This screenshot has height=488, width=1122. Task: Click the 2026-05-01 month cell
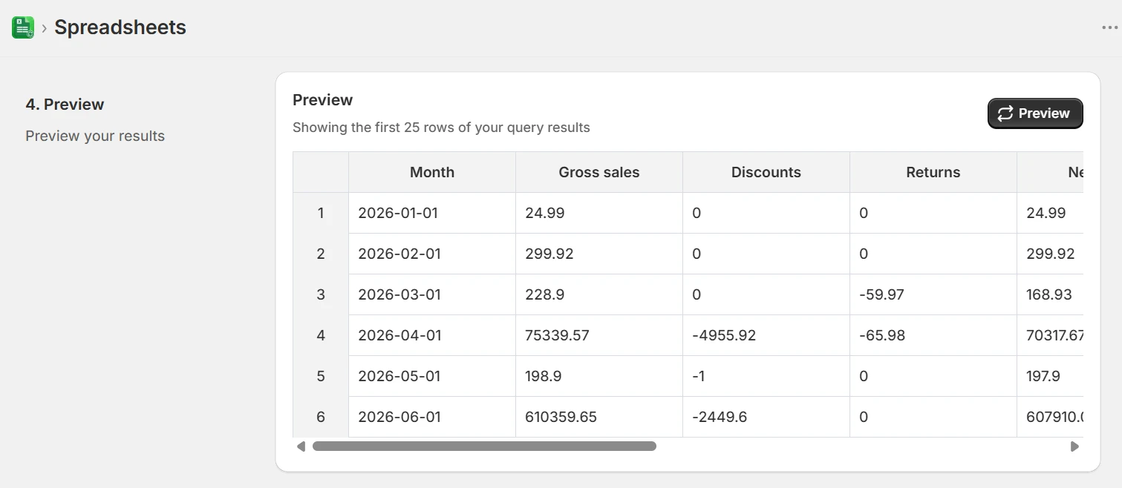pos(432,376)
